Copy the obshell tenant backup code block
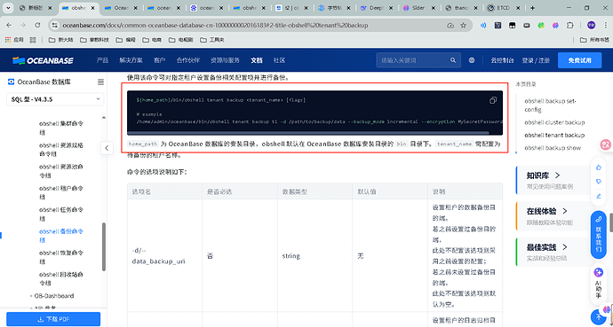This screenshot has width=613, height=327. pyautogui.click(x=492, y=100)
